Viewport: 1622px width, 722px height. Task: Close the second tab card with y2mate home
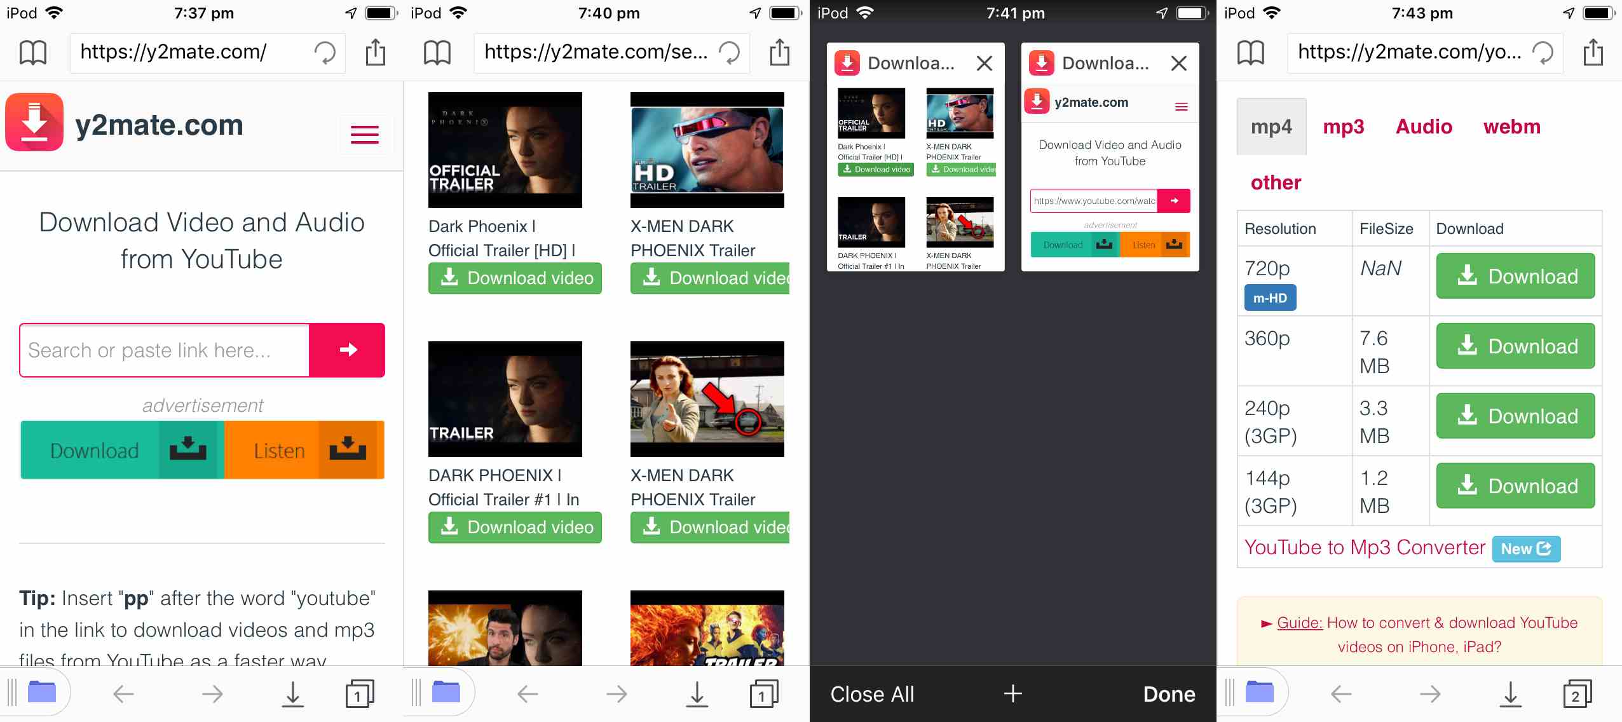pos(1179,63)
